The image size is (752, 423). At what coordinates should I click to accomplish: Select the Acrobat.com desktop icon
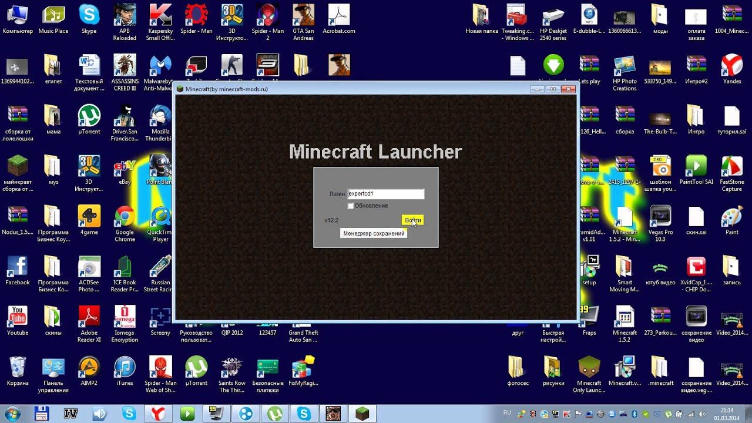pyautogui.click(x=339, y=19)
